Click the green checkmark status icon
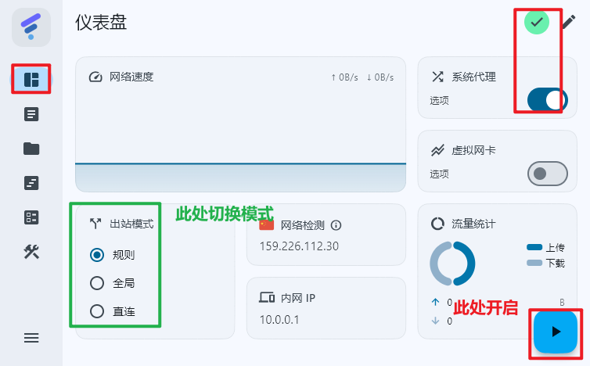This screenshot has width=590, height=366. (537, 22)
